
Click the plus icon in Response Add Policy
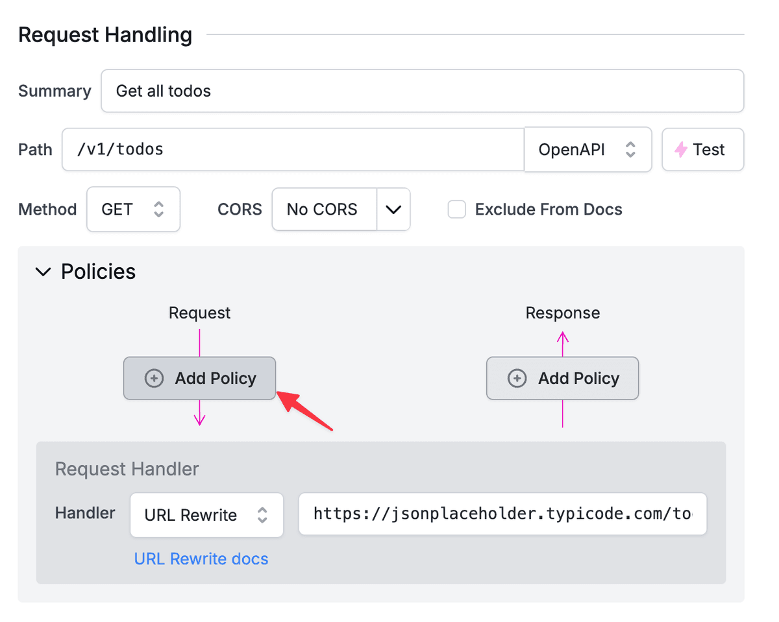517,378
